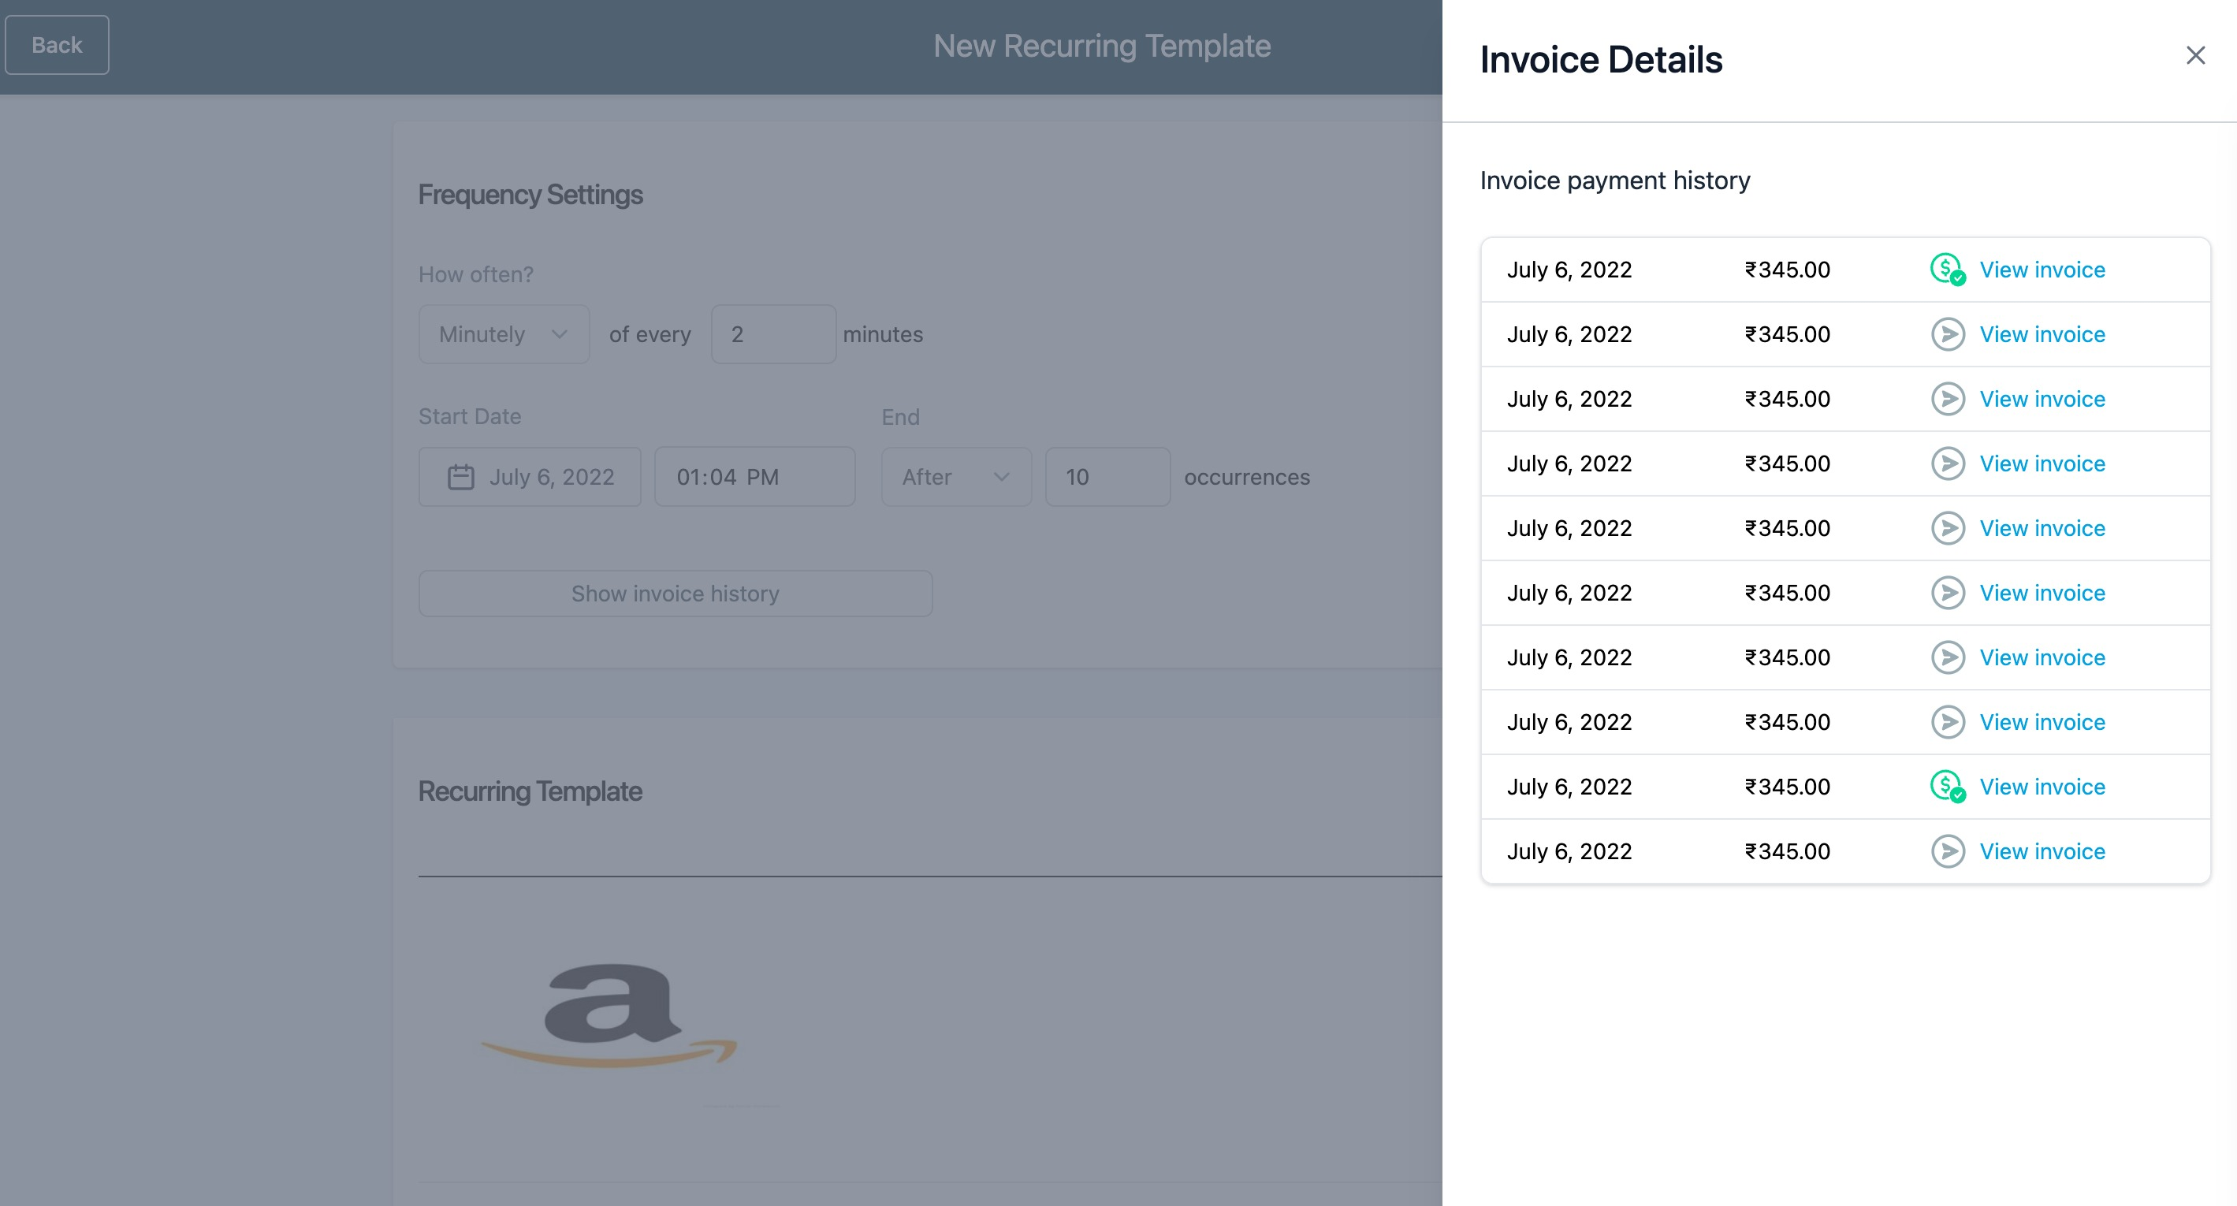Click the sent status icon in fifth invoice row
This screenshot has height=1206, width=2237.
click(1947, 528)
